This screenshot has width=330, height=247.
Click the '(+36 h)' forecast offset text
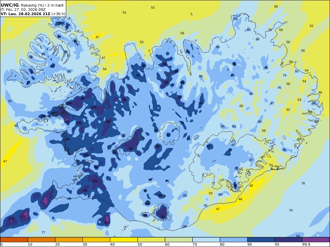click(x=58, y=14)
